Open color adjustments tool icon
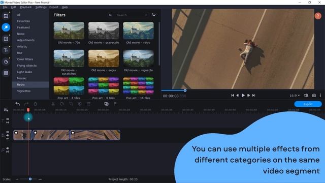The image size is (325, 183). [x=80, y=104]
